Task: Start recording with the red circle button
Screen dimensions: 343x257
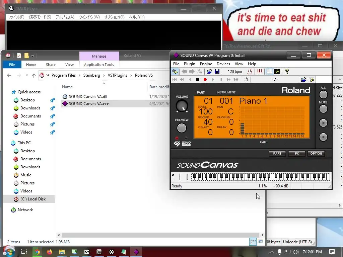Action: click(x=205, y=80)
